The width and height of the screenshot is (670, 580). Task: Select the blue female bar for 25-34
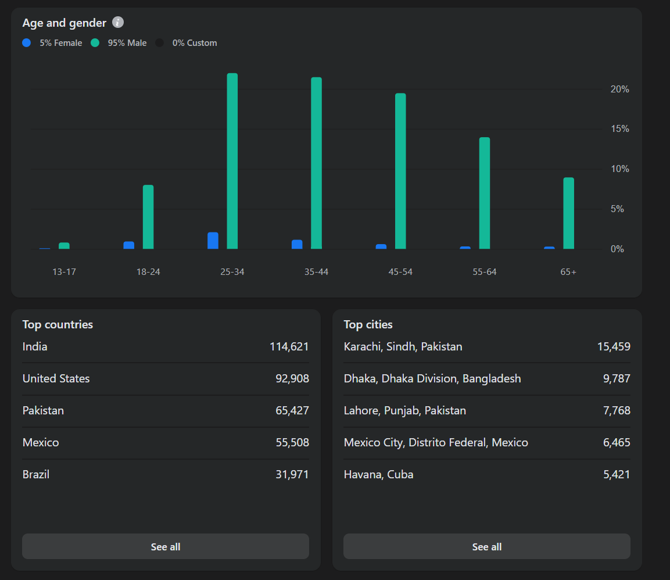(x=213, y=241)
